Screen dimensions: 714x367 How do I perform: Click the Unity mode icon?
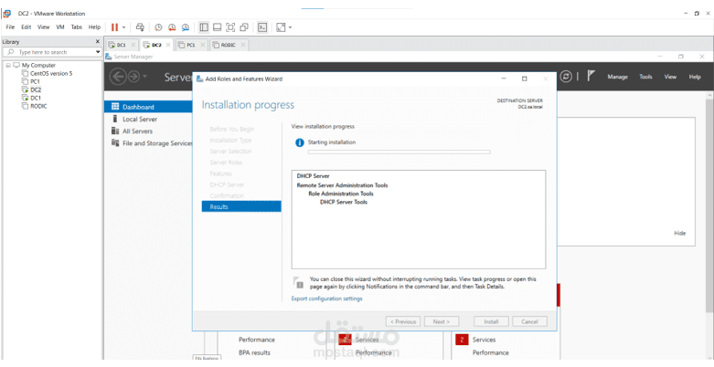(244, 27)
